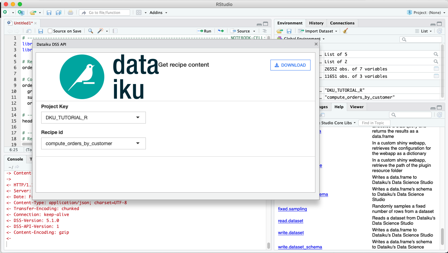Save the workspace in the Environment pane
Screen dimensions: 448x253
(289, 31)
